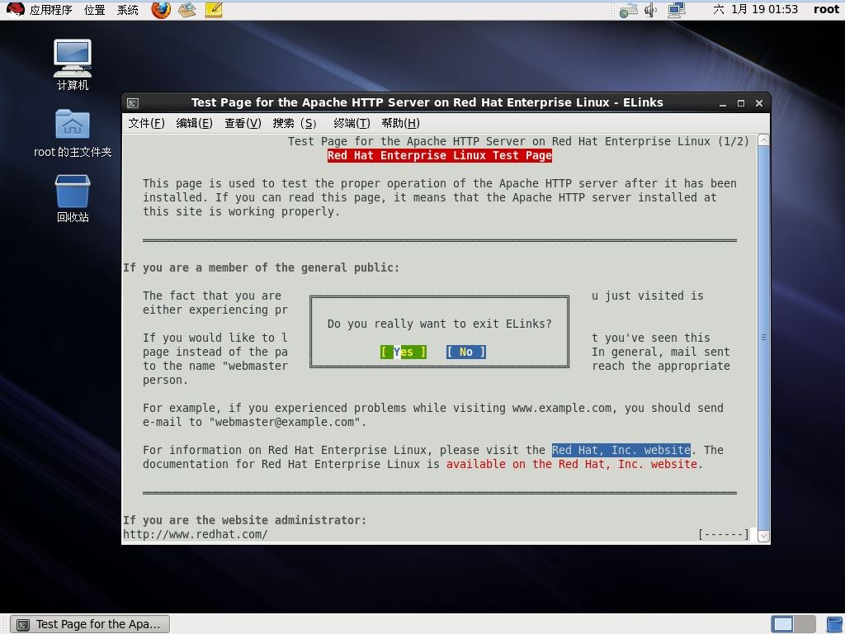The height and width of the screenshot is (634, 845).
Task: Click the terminal scrollbar up arrow
Action: tap(763, 140)
